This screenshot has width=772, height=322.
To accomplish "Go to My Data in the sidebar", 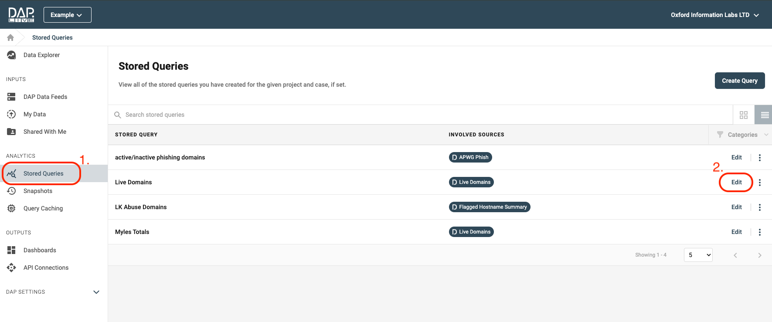I will tap(34, 114).
